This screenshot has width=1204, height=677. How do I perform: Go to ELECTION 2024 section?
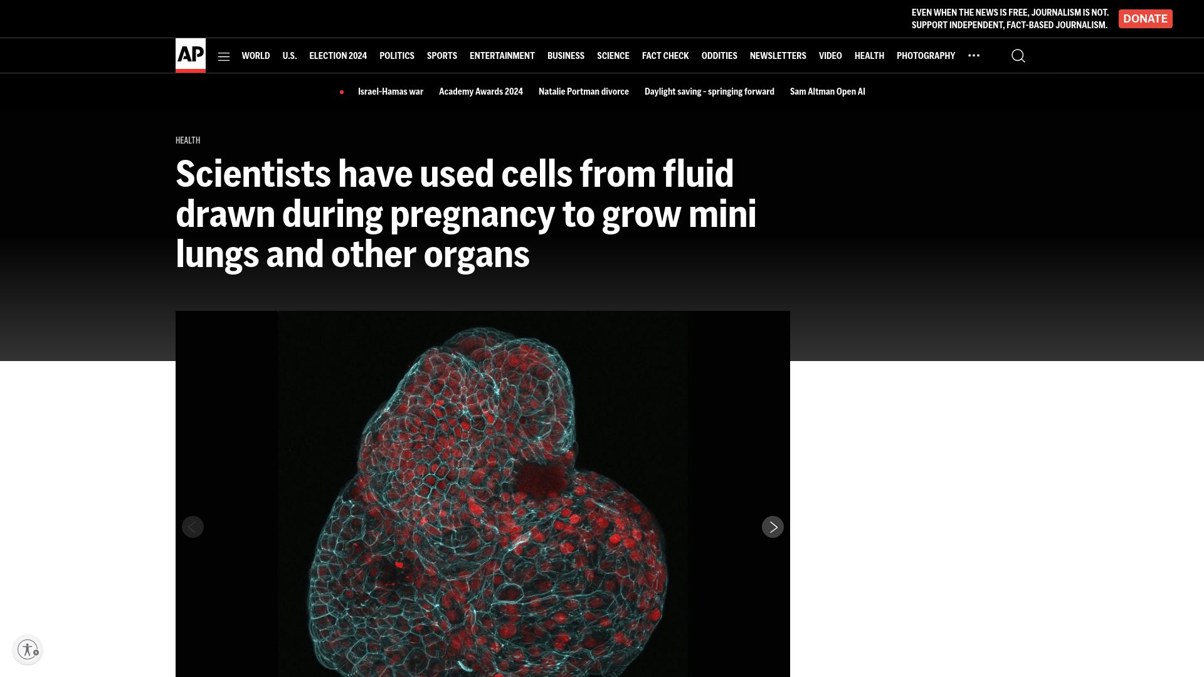(338, 56)
